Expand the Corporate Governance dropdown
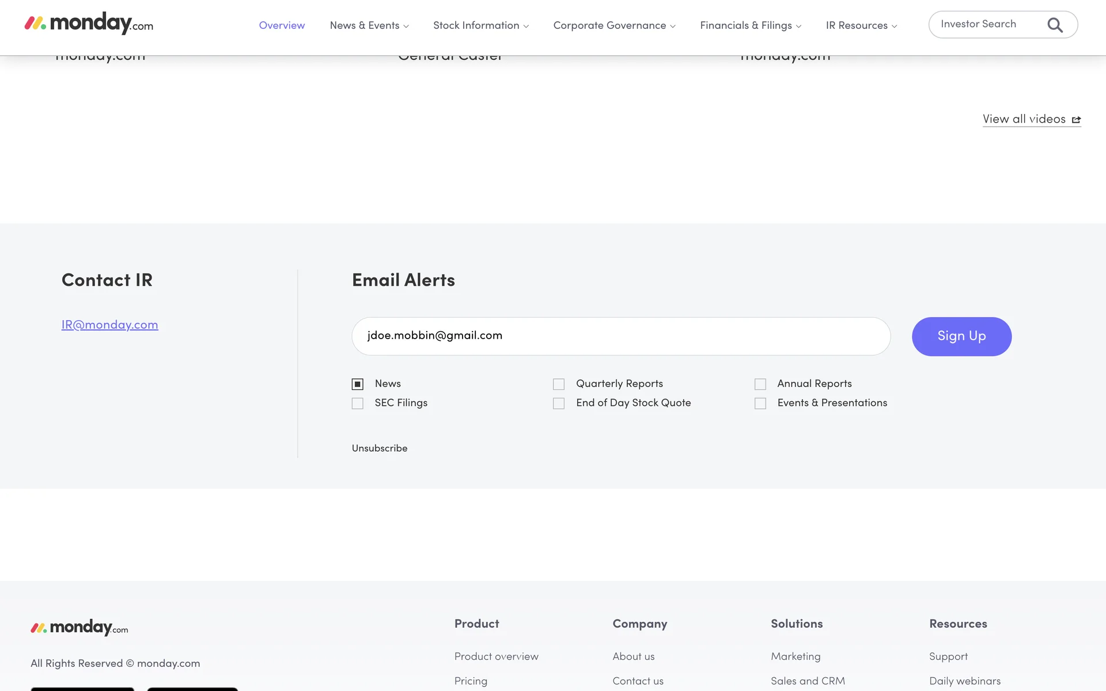The width and height of the screenshot is (1106, 691). coord(614,25)
